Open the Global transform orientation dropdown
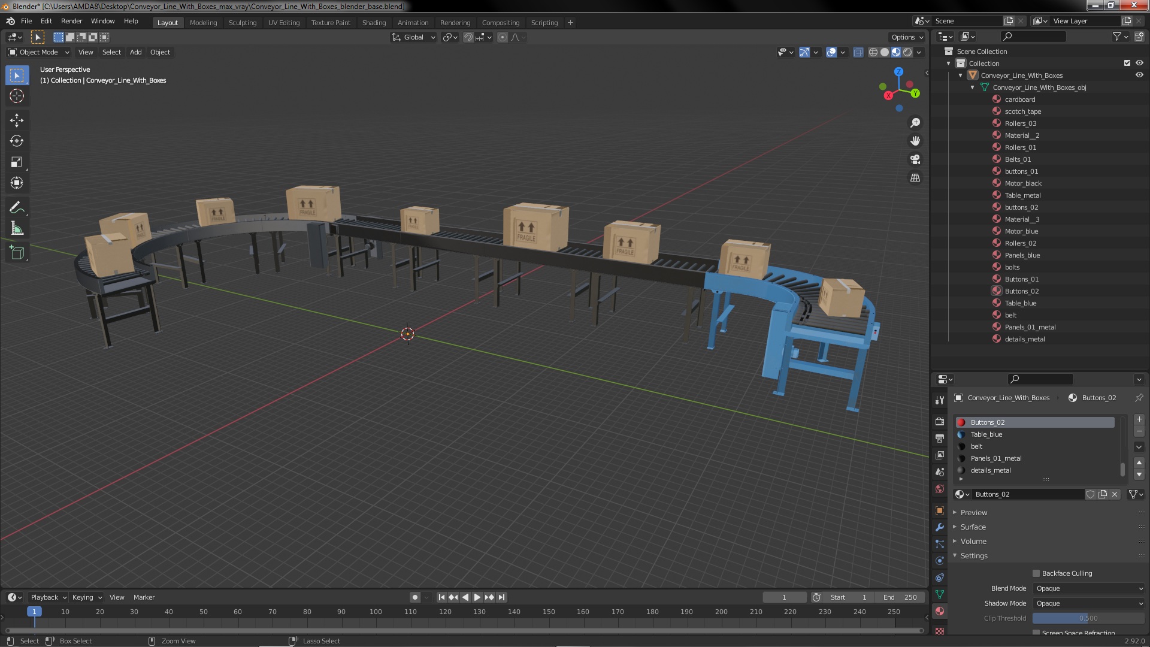1150x647 pixels. 413,37
